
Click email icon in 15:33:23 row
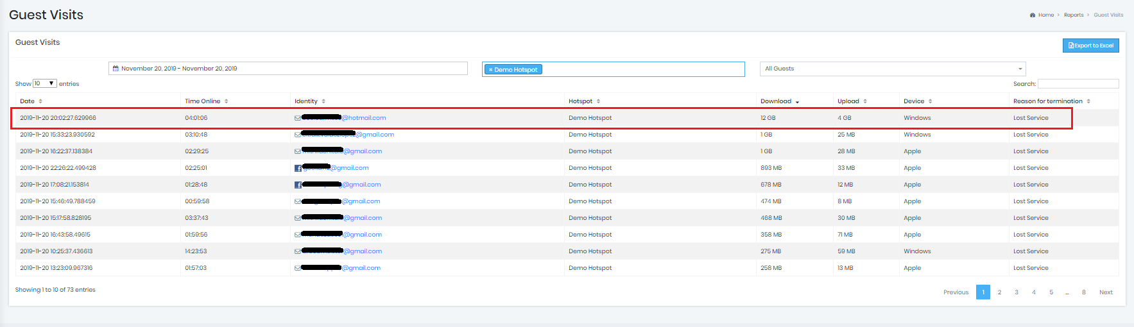click(x=298, y=135)
